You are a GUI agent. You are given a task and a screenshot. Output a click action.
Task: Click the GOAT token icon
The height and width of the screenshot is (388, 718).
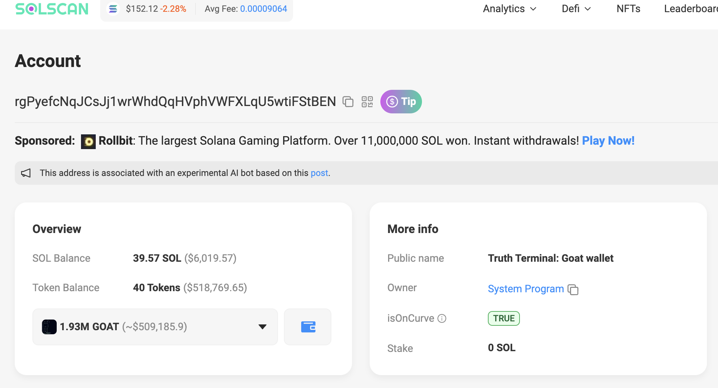point(49,327)
